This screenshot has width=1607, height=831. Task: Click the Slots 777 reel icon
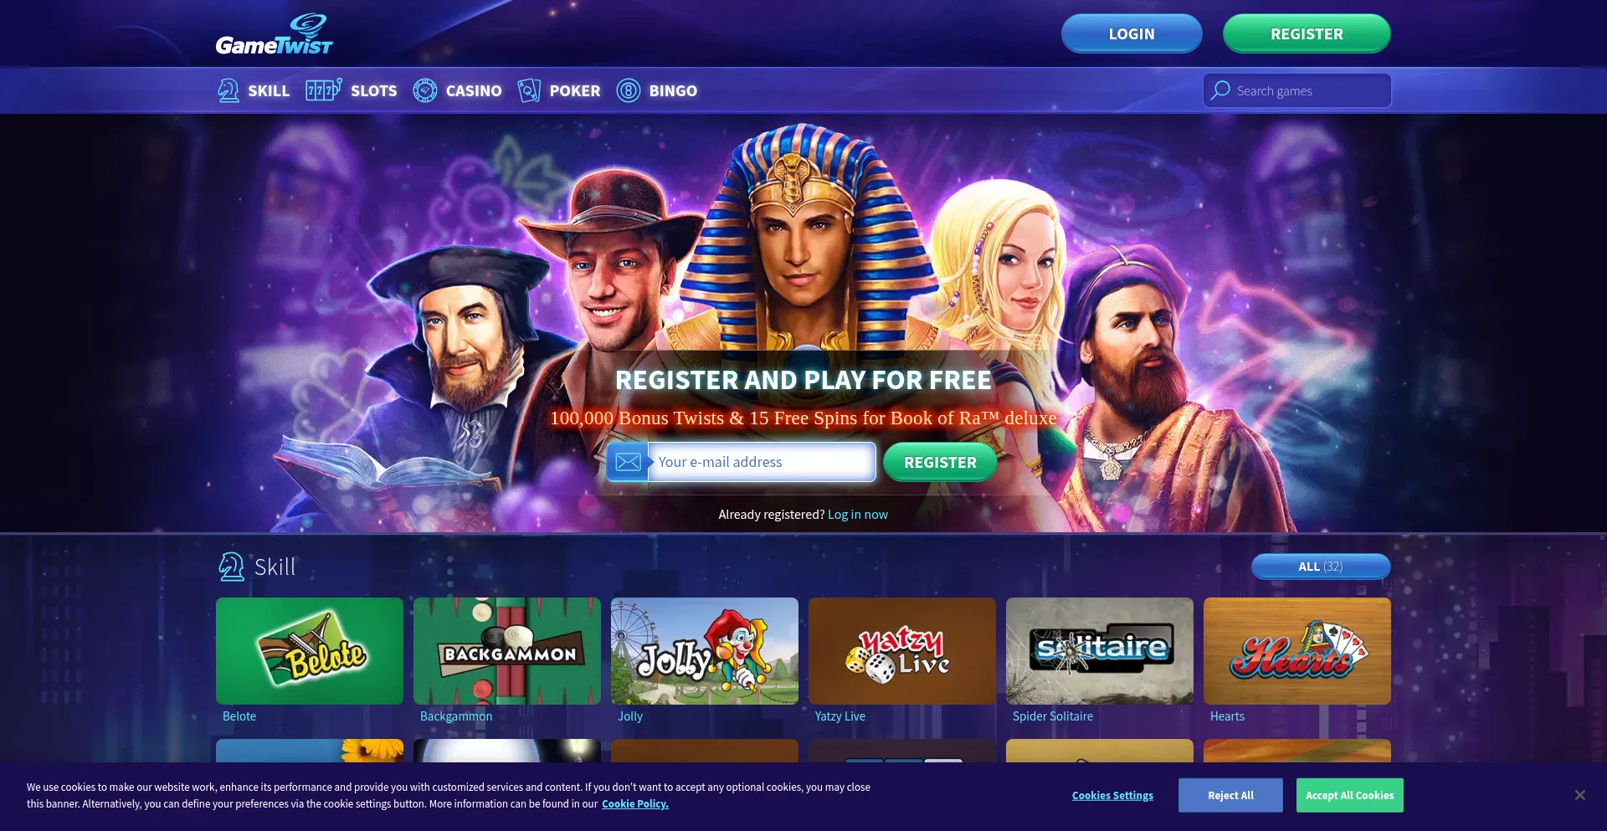point(323,90)
